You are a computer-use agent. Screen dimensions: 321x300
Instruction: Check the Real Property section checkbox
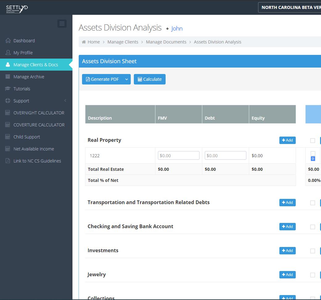tap(313, 141)
